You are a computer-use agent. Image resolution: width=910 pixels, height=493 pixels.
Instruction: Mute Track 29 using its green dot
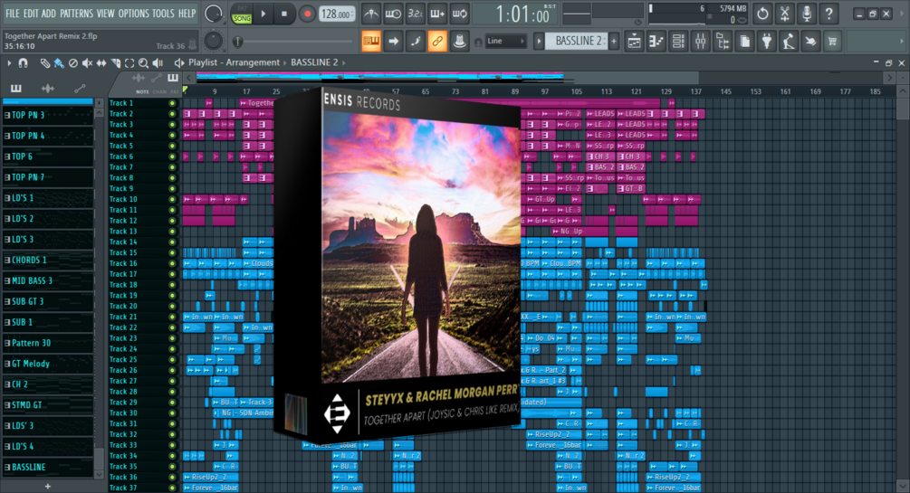[x=172, y=403]
